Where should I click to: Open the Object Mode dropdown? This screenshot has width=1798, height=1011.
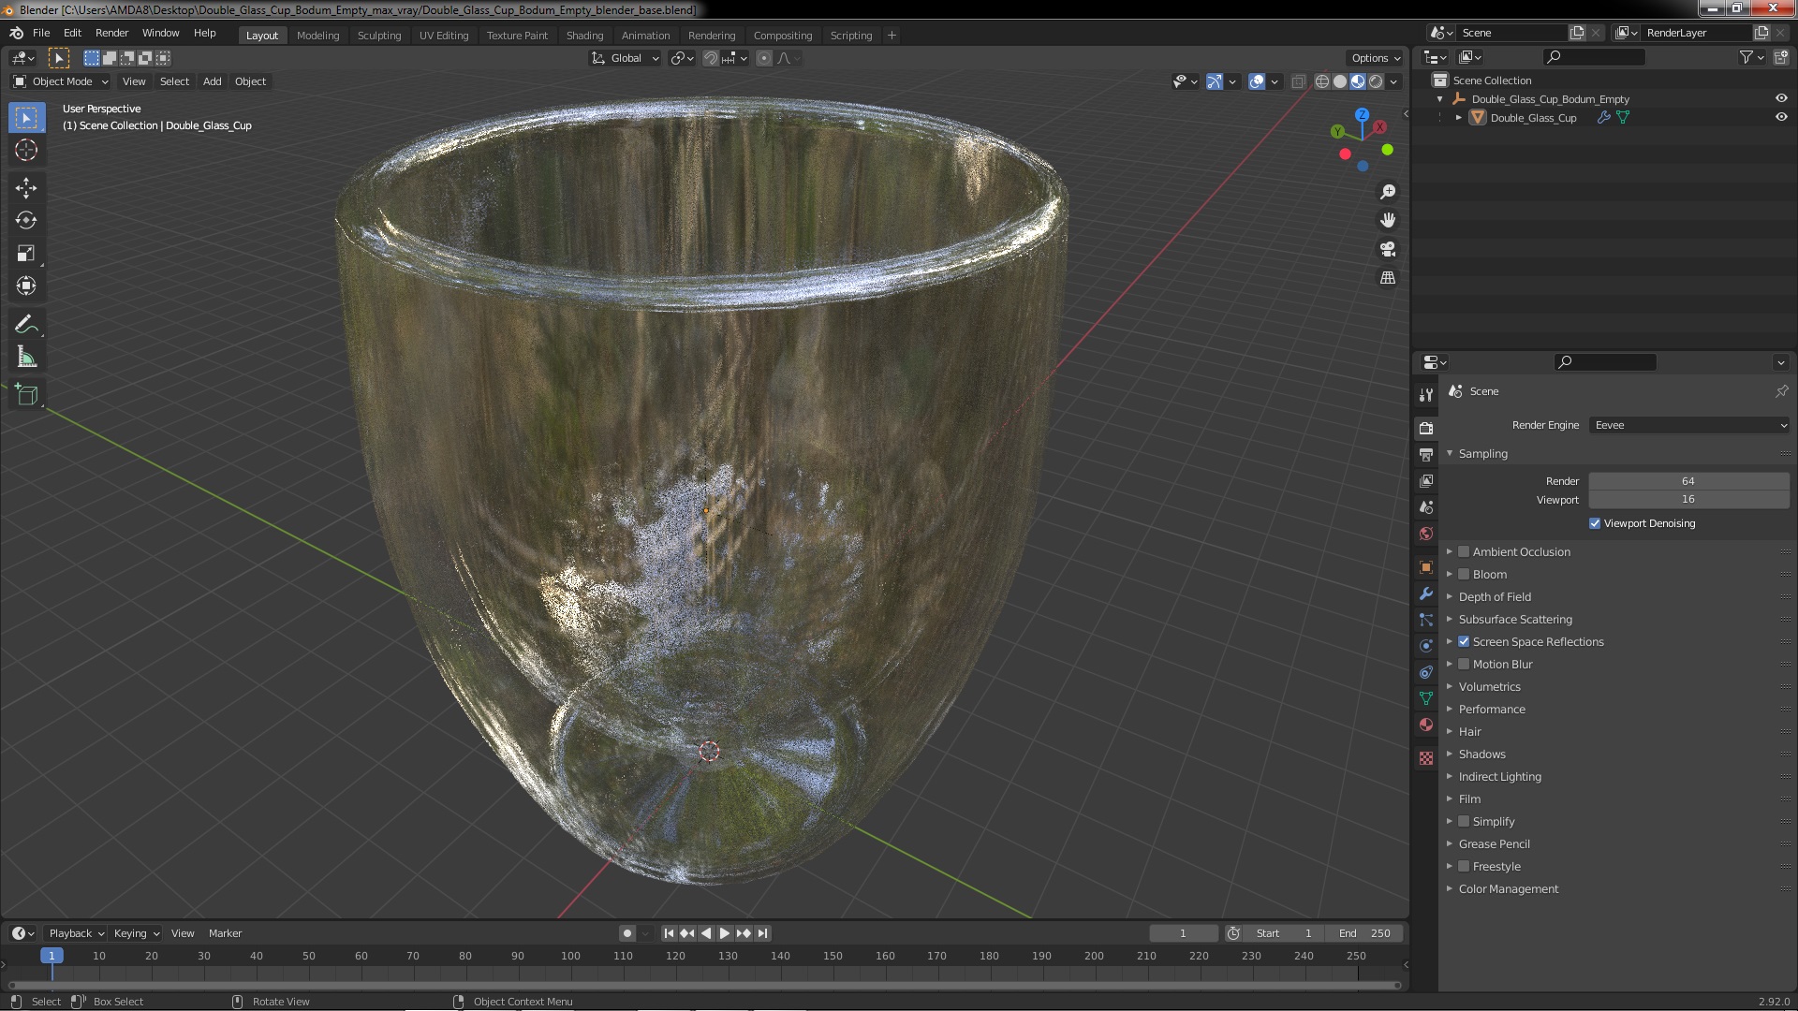pos(61,81)
